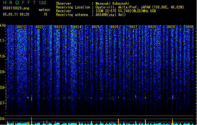Click the HROFFT program title text
Screen dimensions: 197x125
pos(19,2)
